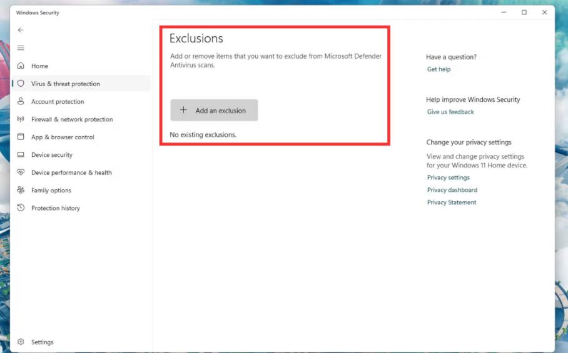Image resolution: width=568 pixels, height=353 pixels.
Task: Click the heart icon for Device performance
Action: [x=21, y=172]
